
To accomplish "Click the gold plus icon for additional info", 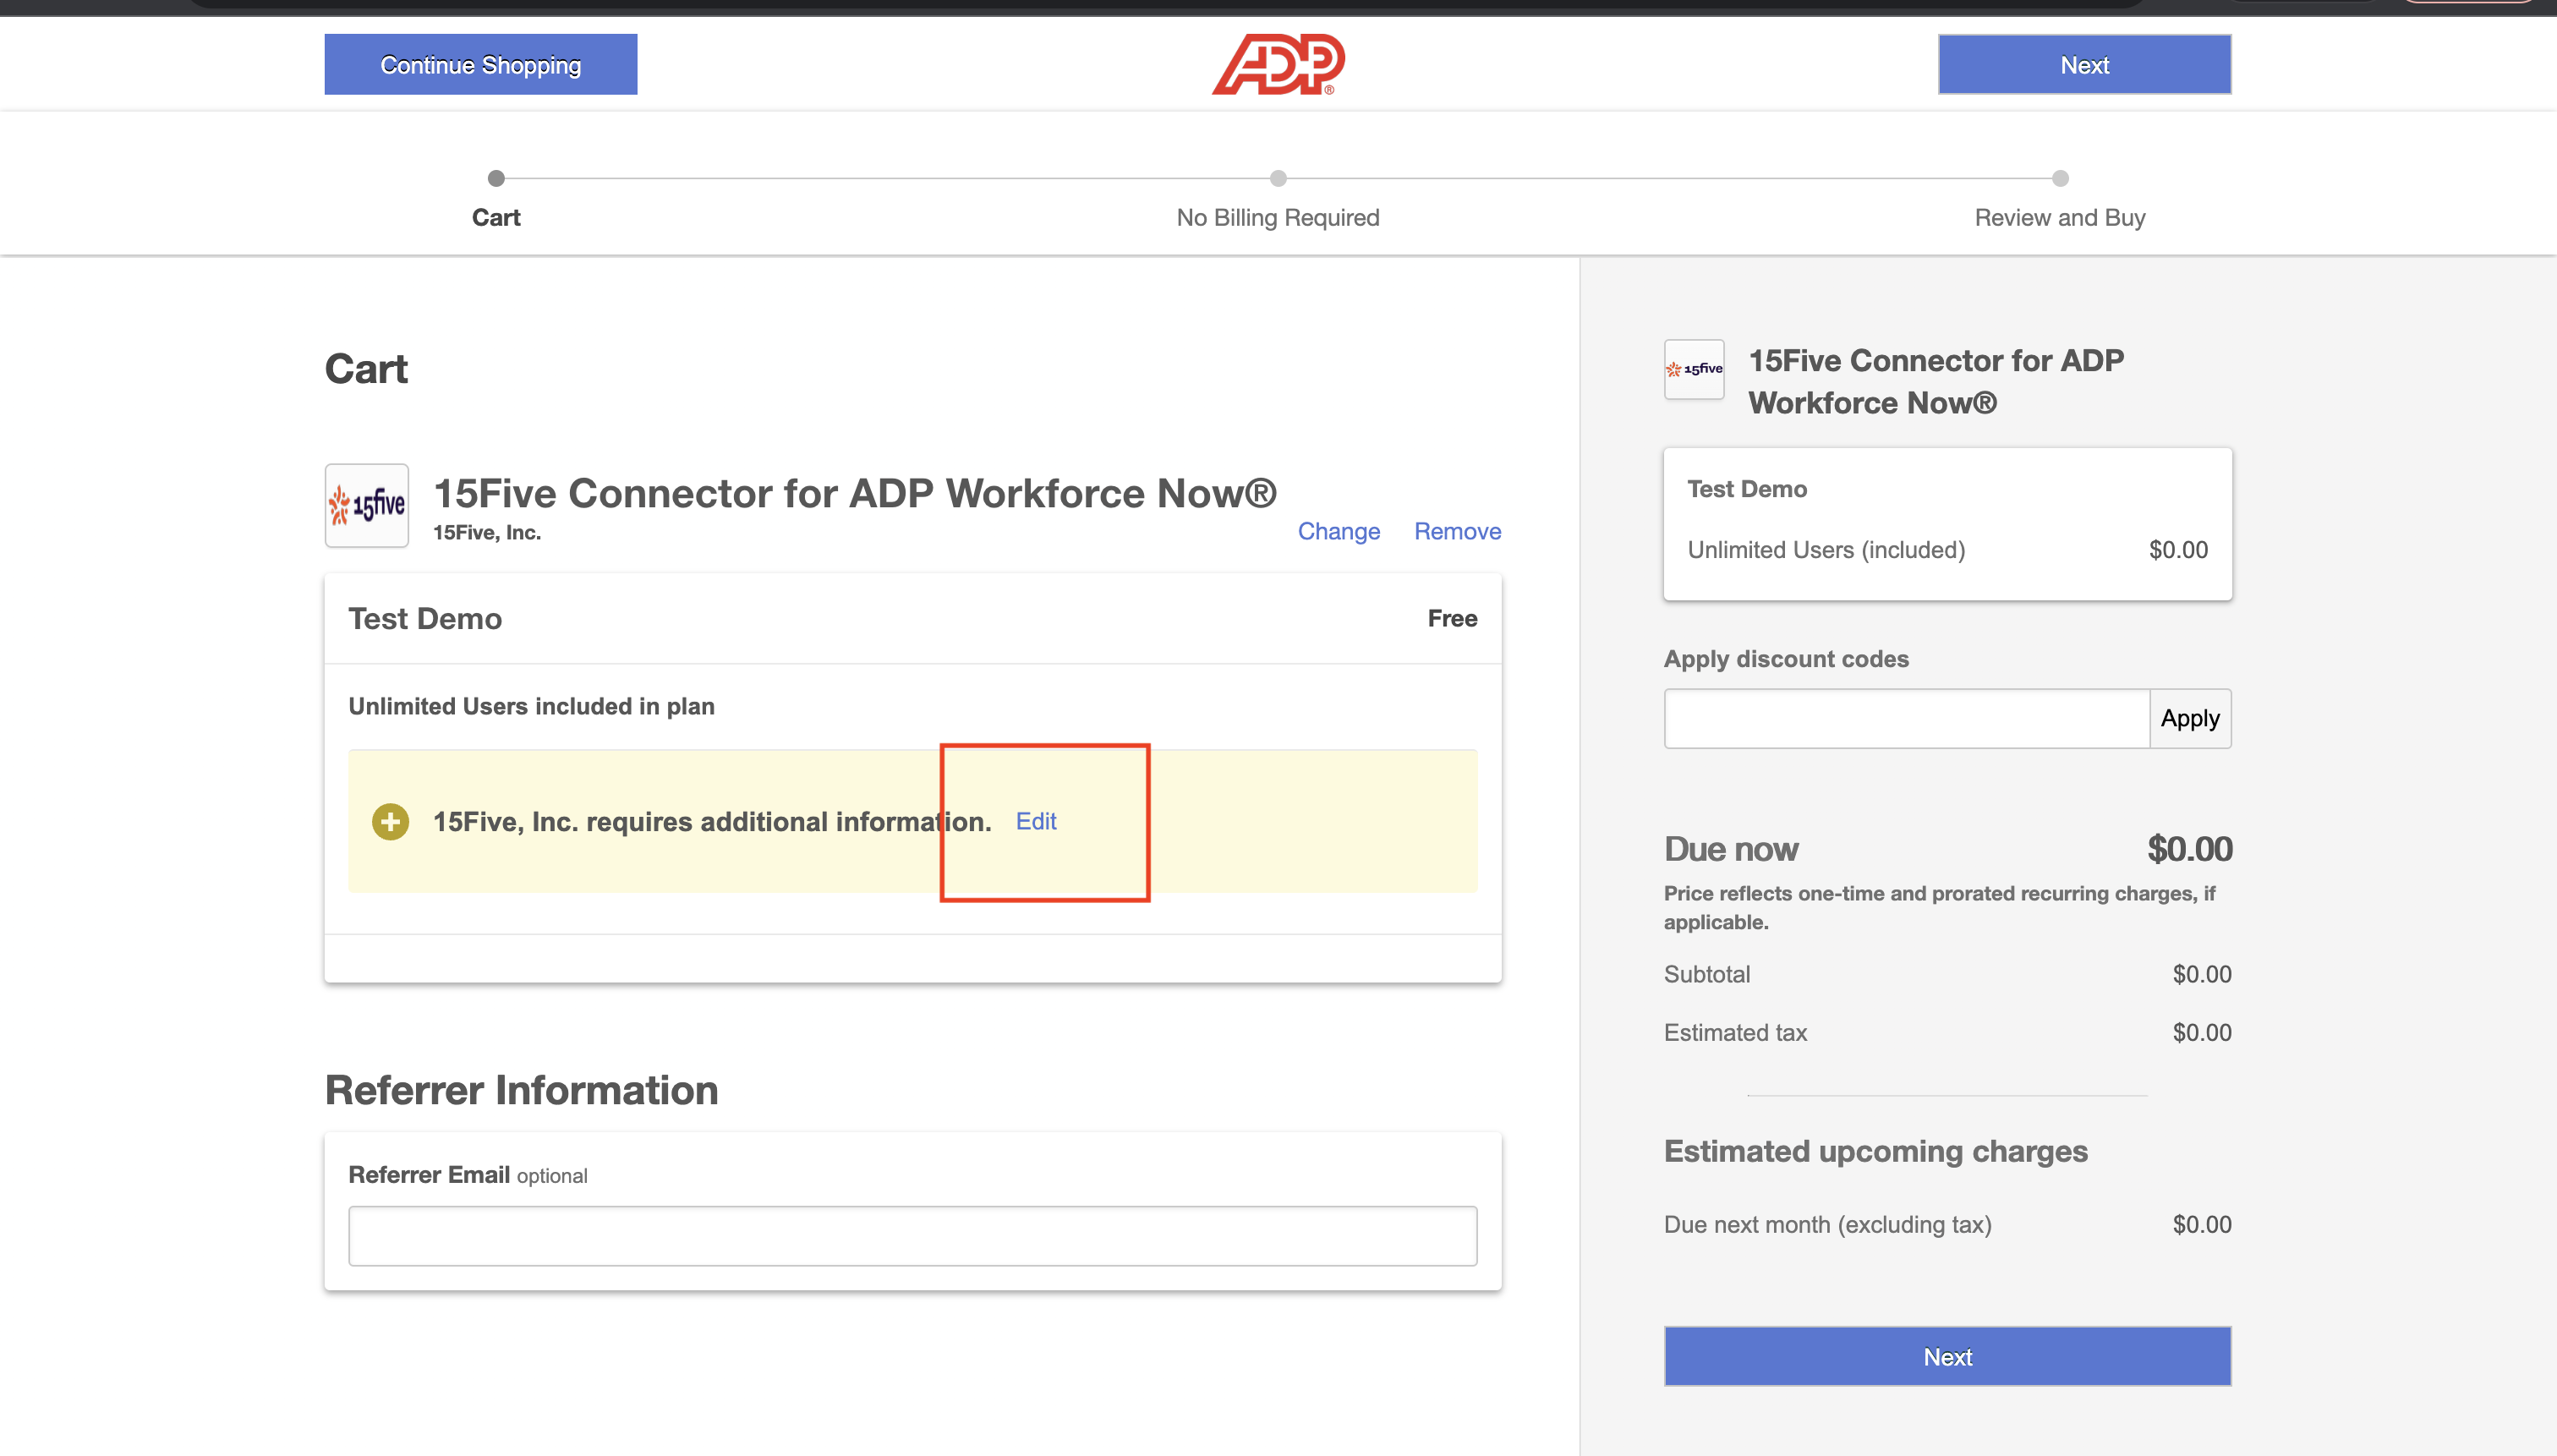I will click(390, 820).
